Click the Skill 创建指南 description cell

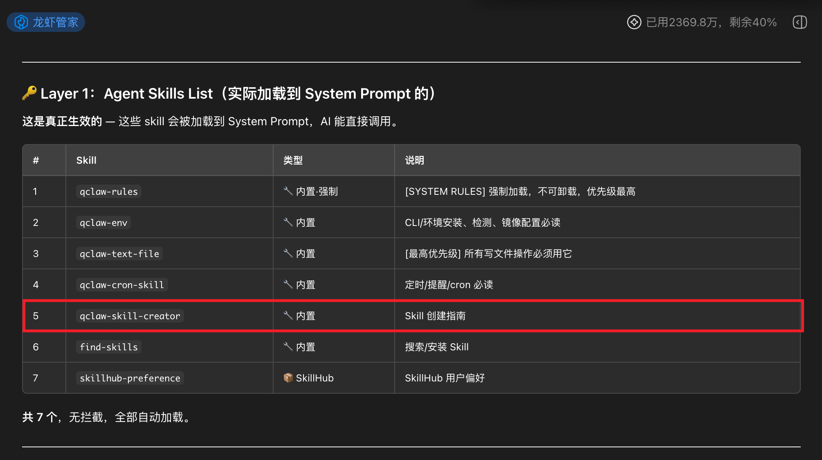coord(435,316)
